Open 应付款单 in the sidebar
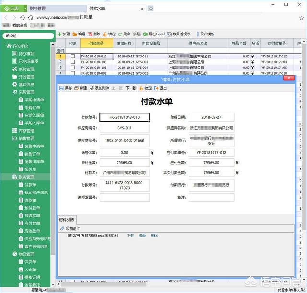The width and height of the screenshot is (307, 293). click(x=29, y=223)
